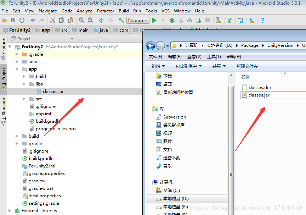The height and width of the screenshot is (215, 306).
Task: Click the Undo arrow icon
Action: tap(33, 20)
